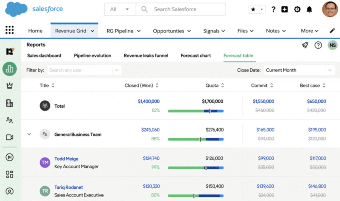
Task: Collapse the General Business Team row
Action: coord(29,134)
